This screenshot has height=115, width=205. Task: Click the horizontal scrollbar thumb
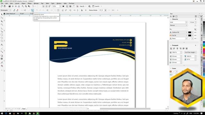coord(125,109)
